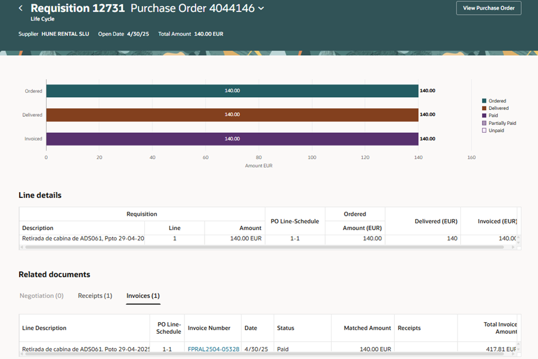
Task: Select the brown Delivered bar in chart
Action: click(x=232, y=114)
